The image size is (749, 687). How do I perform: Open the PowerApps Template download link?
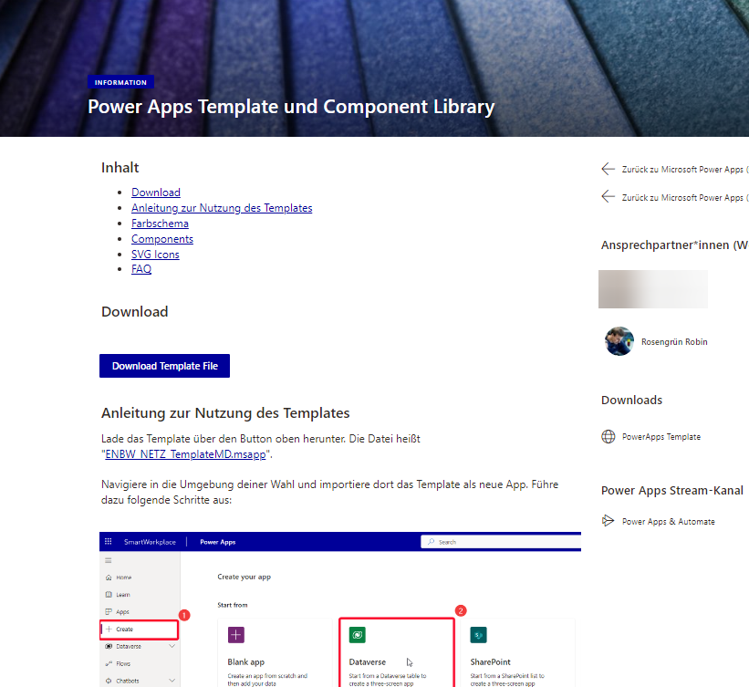tap(661, 437)
